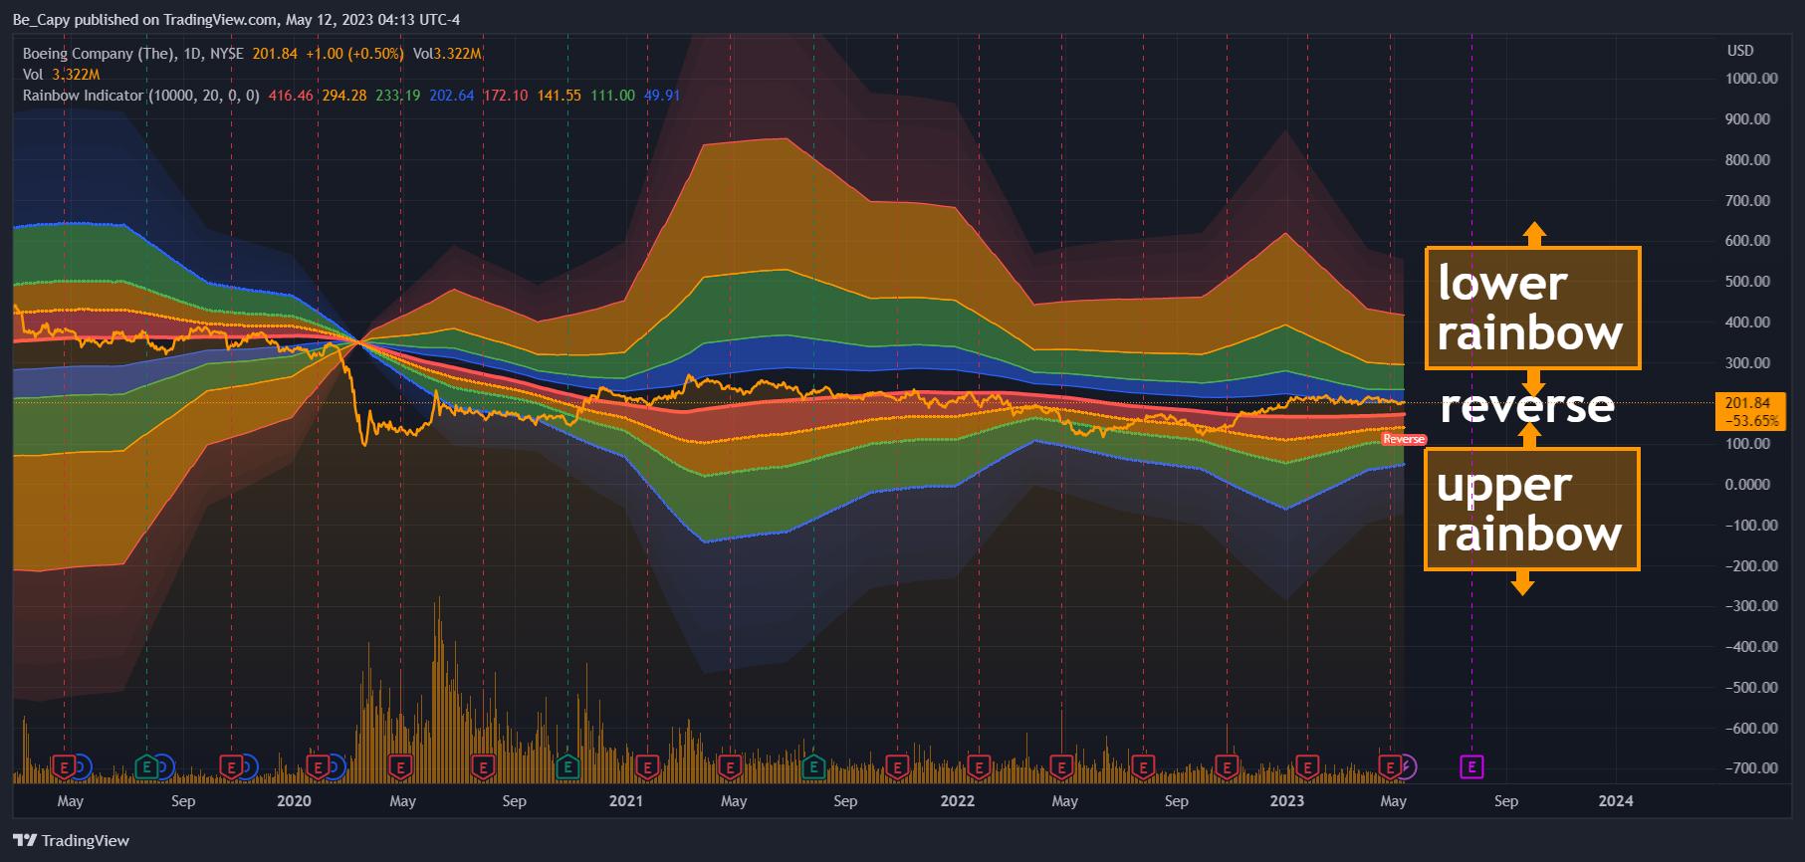Open the green October 2020 earnings marker
Image resolution: width=1805 pixels, height=862 pixels.
pos(567,767)
